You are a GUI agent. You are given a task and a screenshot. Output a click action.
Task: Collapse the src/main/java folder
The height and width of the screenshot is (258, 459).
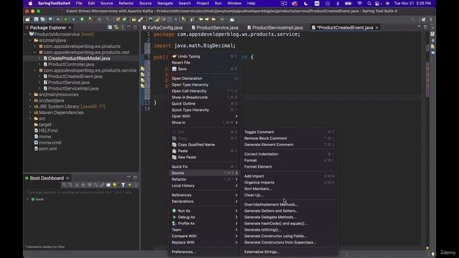tap(30, 40)
